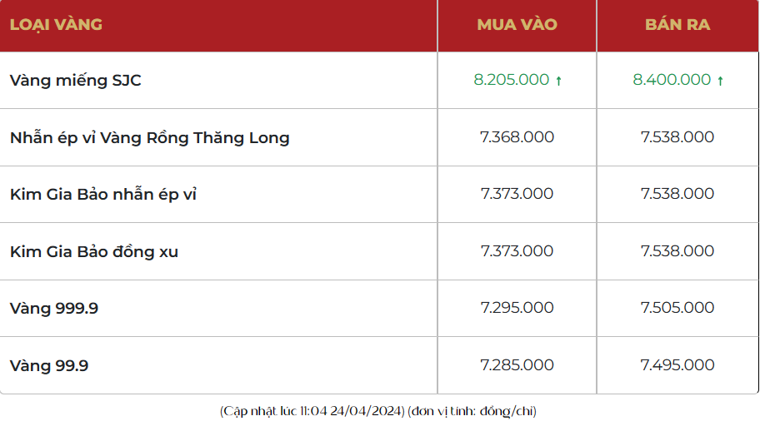The width and height of the screenshot is (760, 431).
Task: Click the Vàng 999.9 row label
Action: [54, 308]
